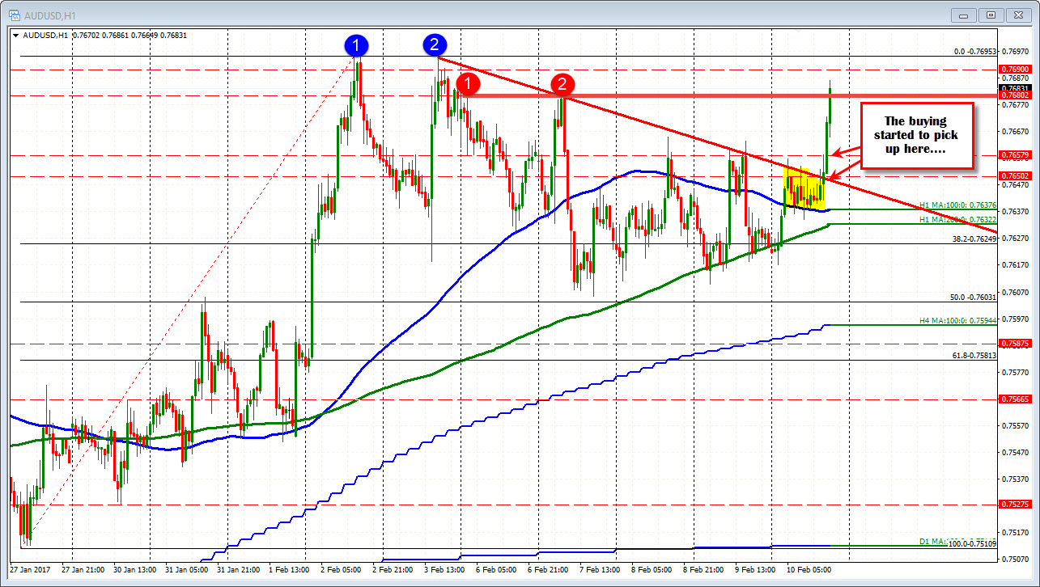The width and height of the screenshot is (1040, 587).
Task: Click the black current price label 0.76831
Action: point(1015,88)
